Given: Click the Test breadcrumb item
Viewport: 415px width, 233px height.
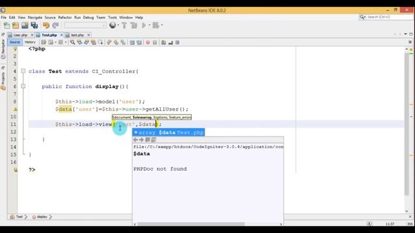Looking at the screenshot, I should click(x=19, y=217).
